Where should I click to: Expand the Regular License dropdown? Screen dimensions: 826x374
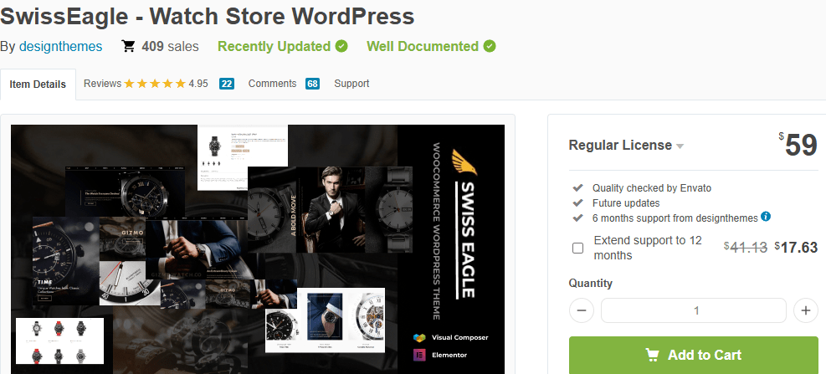coord(626,146)
